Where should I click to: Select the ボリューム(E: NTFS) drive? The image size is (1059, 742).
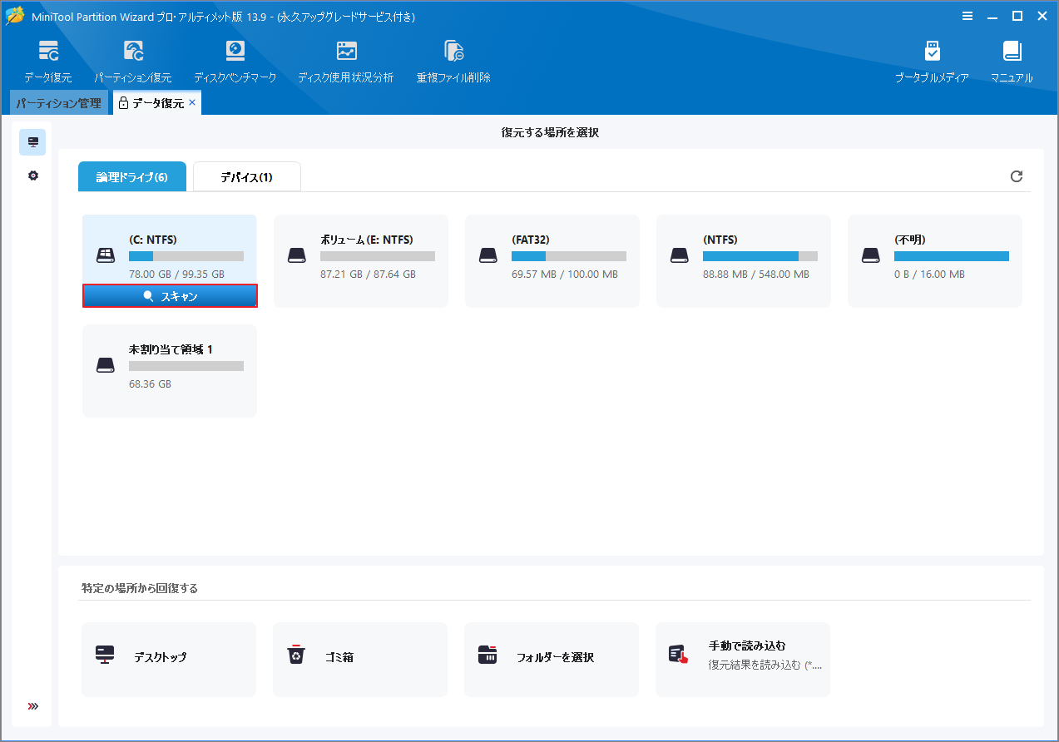pyautogui.click(x=361, y=261)
